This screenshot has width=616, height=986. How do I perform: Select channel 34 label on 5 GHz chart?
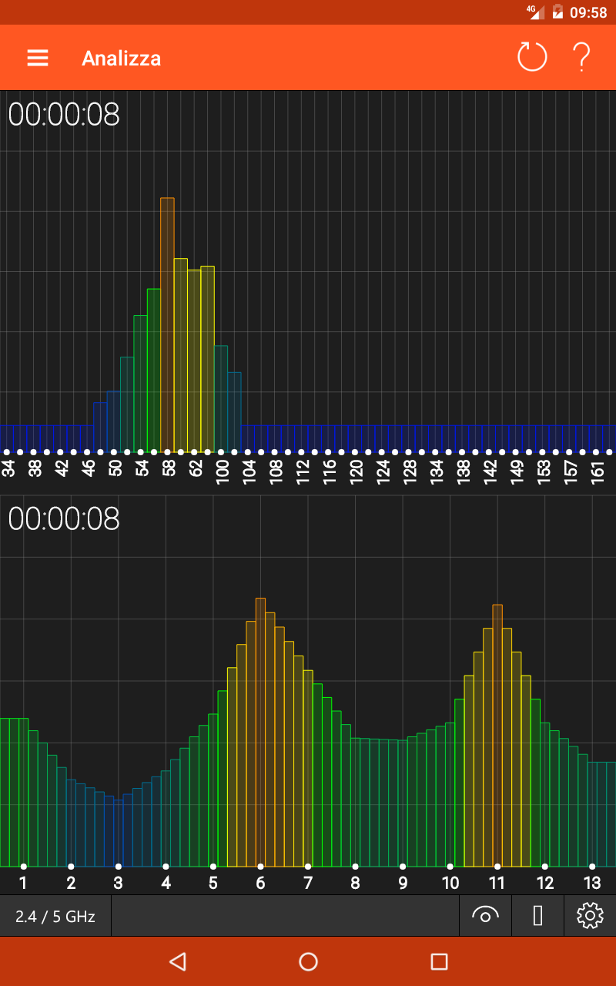pos(8,468)
